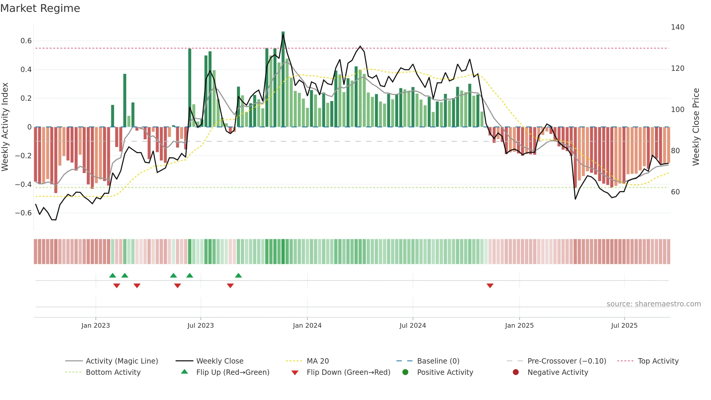This screenshot has width=711, height=400.
Task: Click the Jul 2025 x-axis label
Action: coord(624,326)
